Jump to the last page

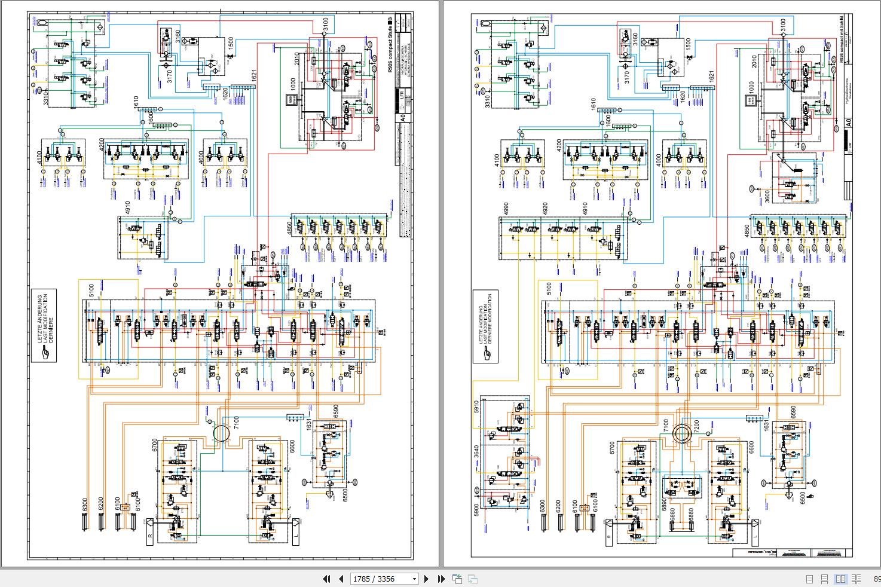tap(441, 579)
